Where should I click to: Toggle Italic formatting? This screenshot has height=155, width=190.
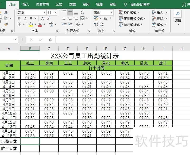[x=25, y=18]
